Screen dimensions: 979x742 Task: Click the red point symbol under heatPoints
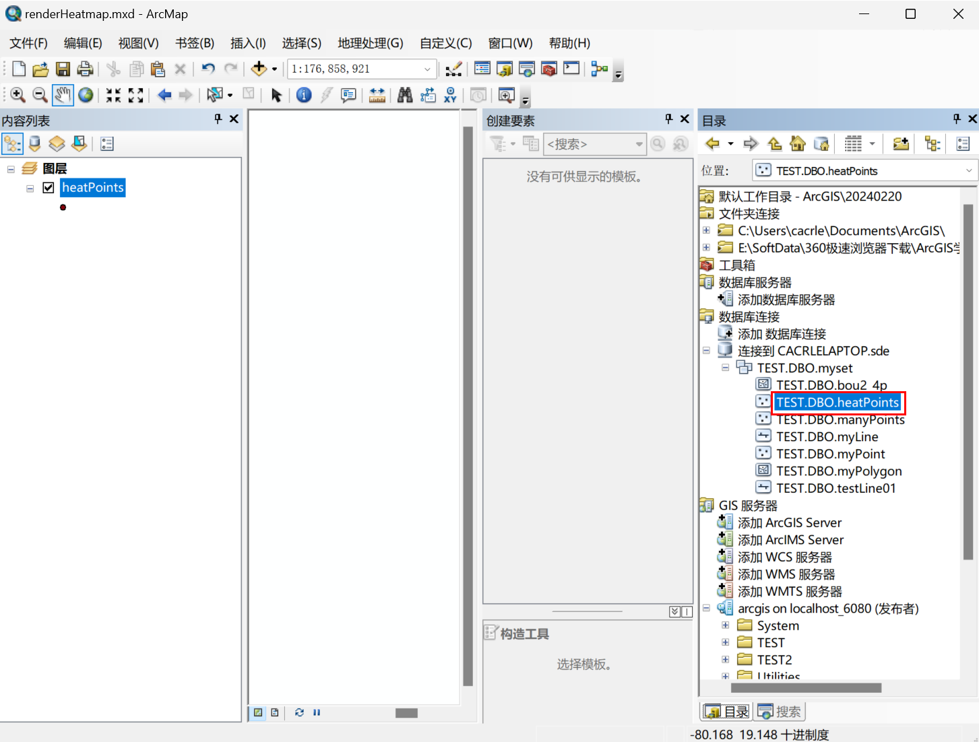pyautogui.click(x=63, y=207)
